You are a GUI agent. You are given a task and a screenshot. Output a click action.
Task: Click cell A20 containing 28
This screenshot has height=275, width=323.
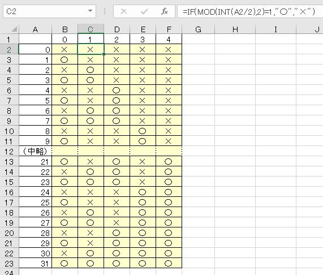(35, 233)
